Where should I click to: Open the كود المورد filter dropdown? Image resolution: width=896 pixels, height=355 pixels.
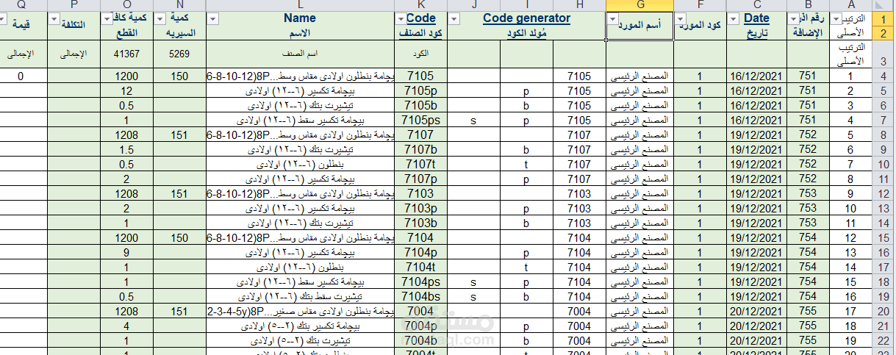681,19
